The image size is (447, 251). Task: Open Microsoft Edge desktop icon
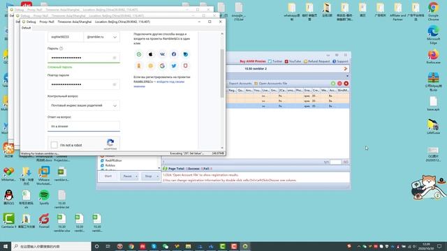(x=433, y=35)
